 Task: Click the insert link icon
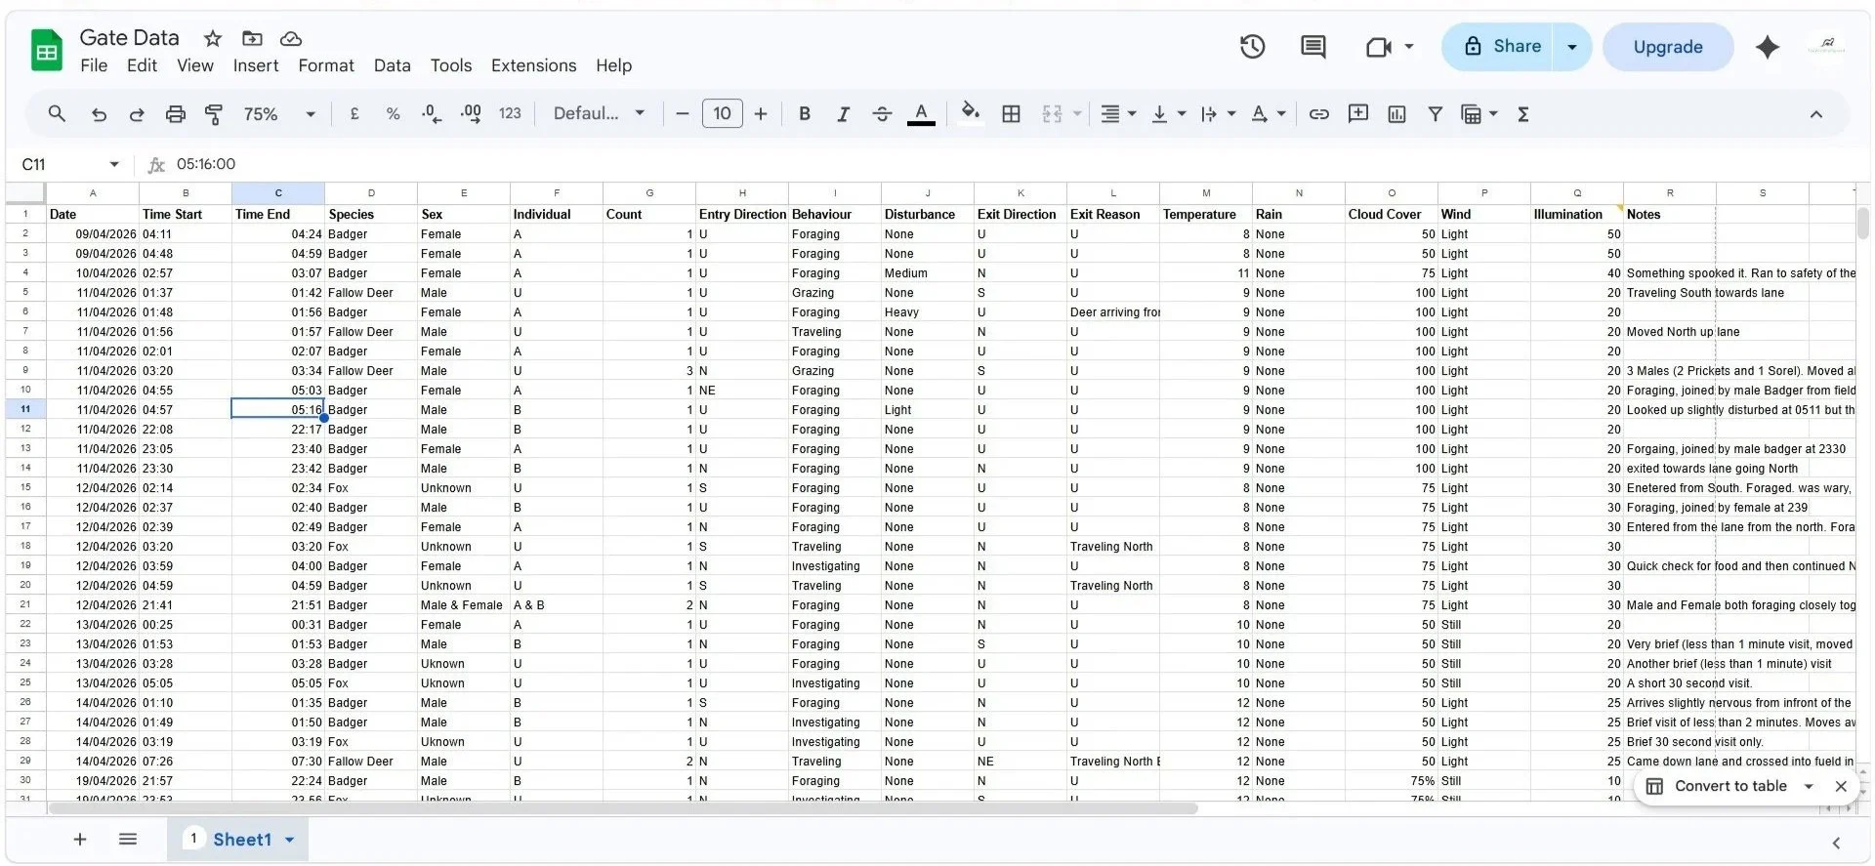tap(1318, 114)
